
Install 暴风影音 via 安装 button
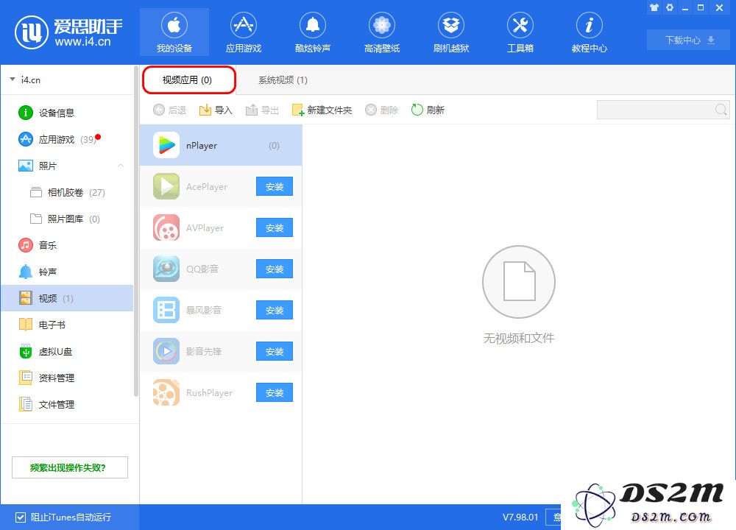pos(274,310)
